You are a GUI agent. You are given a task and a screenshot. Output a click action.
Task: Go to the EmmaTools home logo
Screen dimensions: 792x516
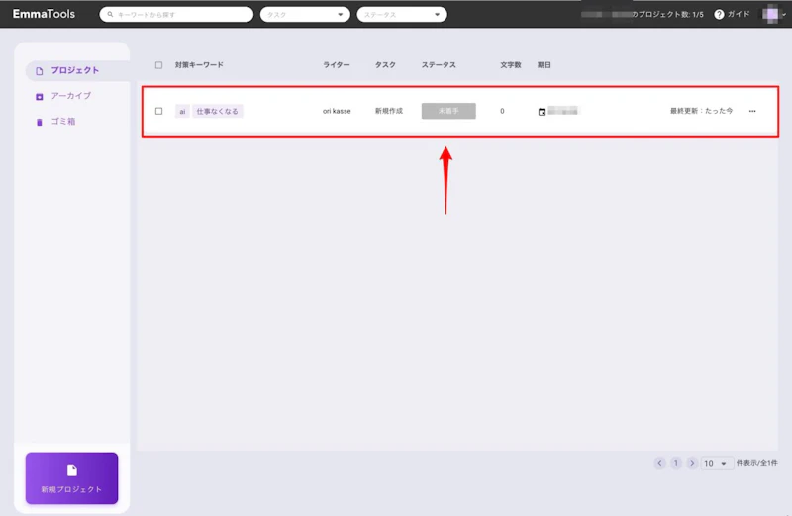click(44, 14)
